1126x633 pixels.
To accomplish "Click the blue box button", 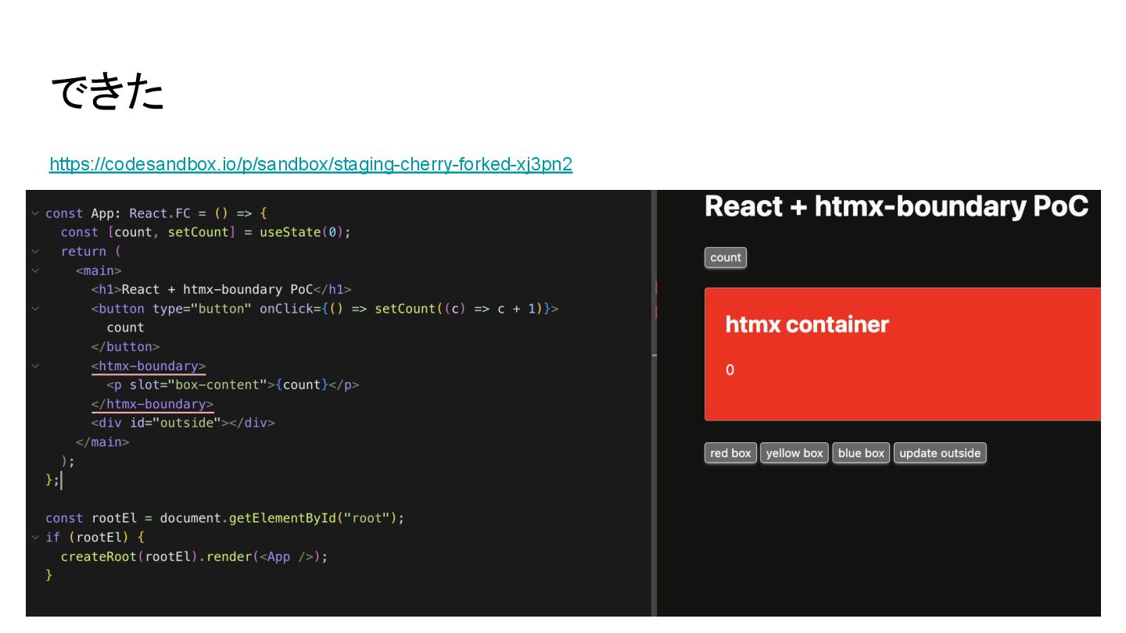I will (861, 453).
